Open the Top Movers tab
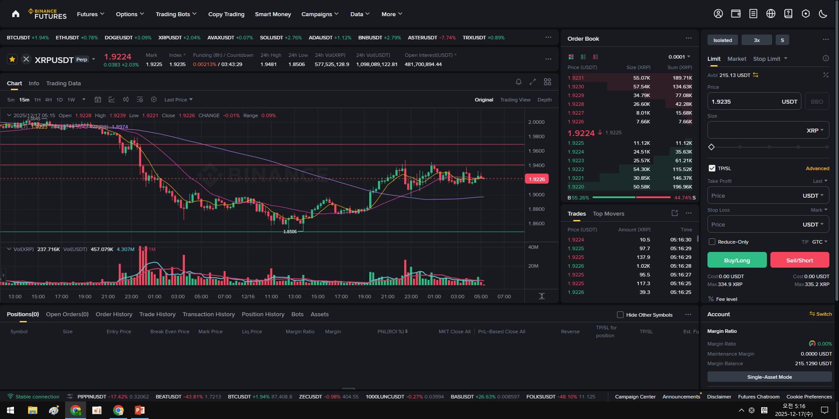The image size is (839, 419). click(608, 213)
